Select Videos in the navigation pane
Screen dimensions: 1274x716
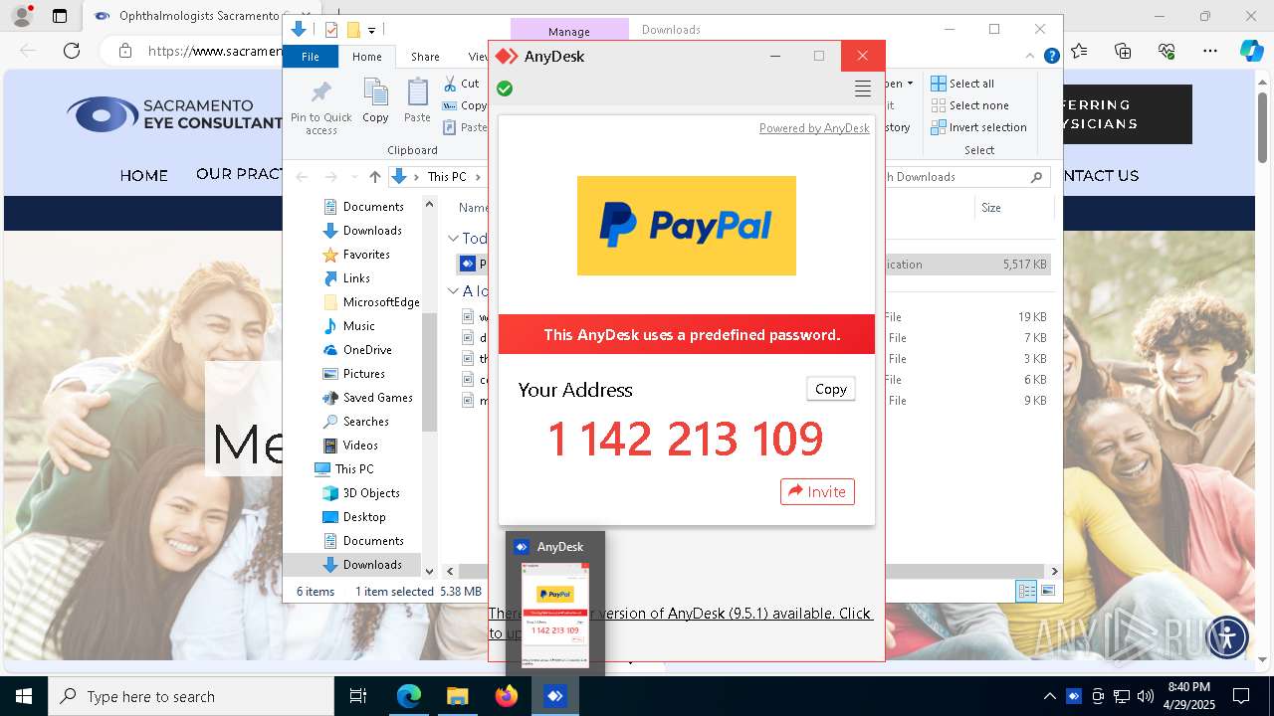360,446
